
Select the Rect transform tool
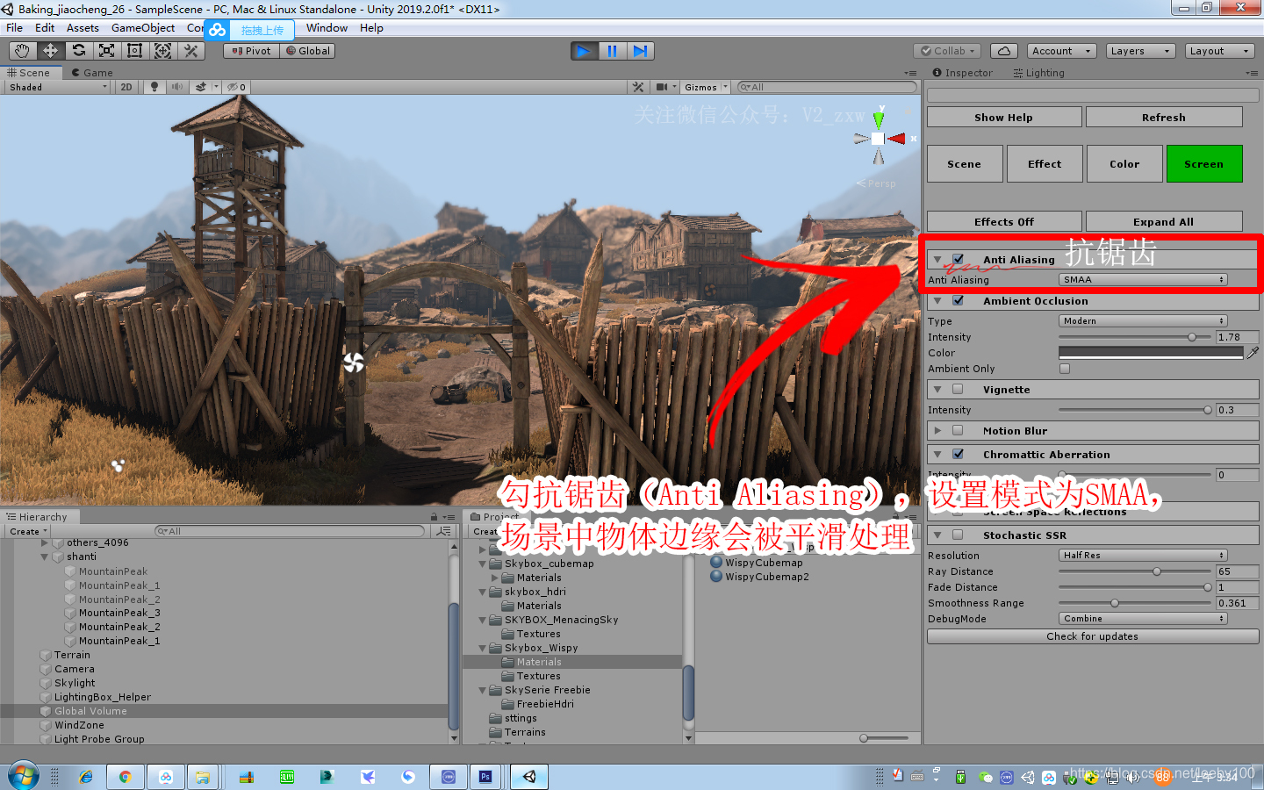click(134, 51)
